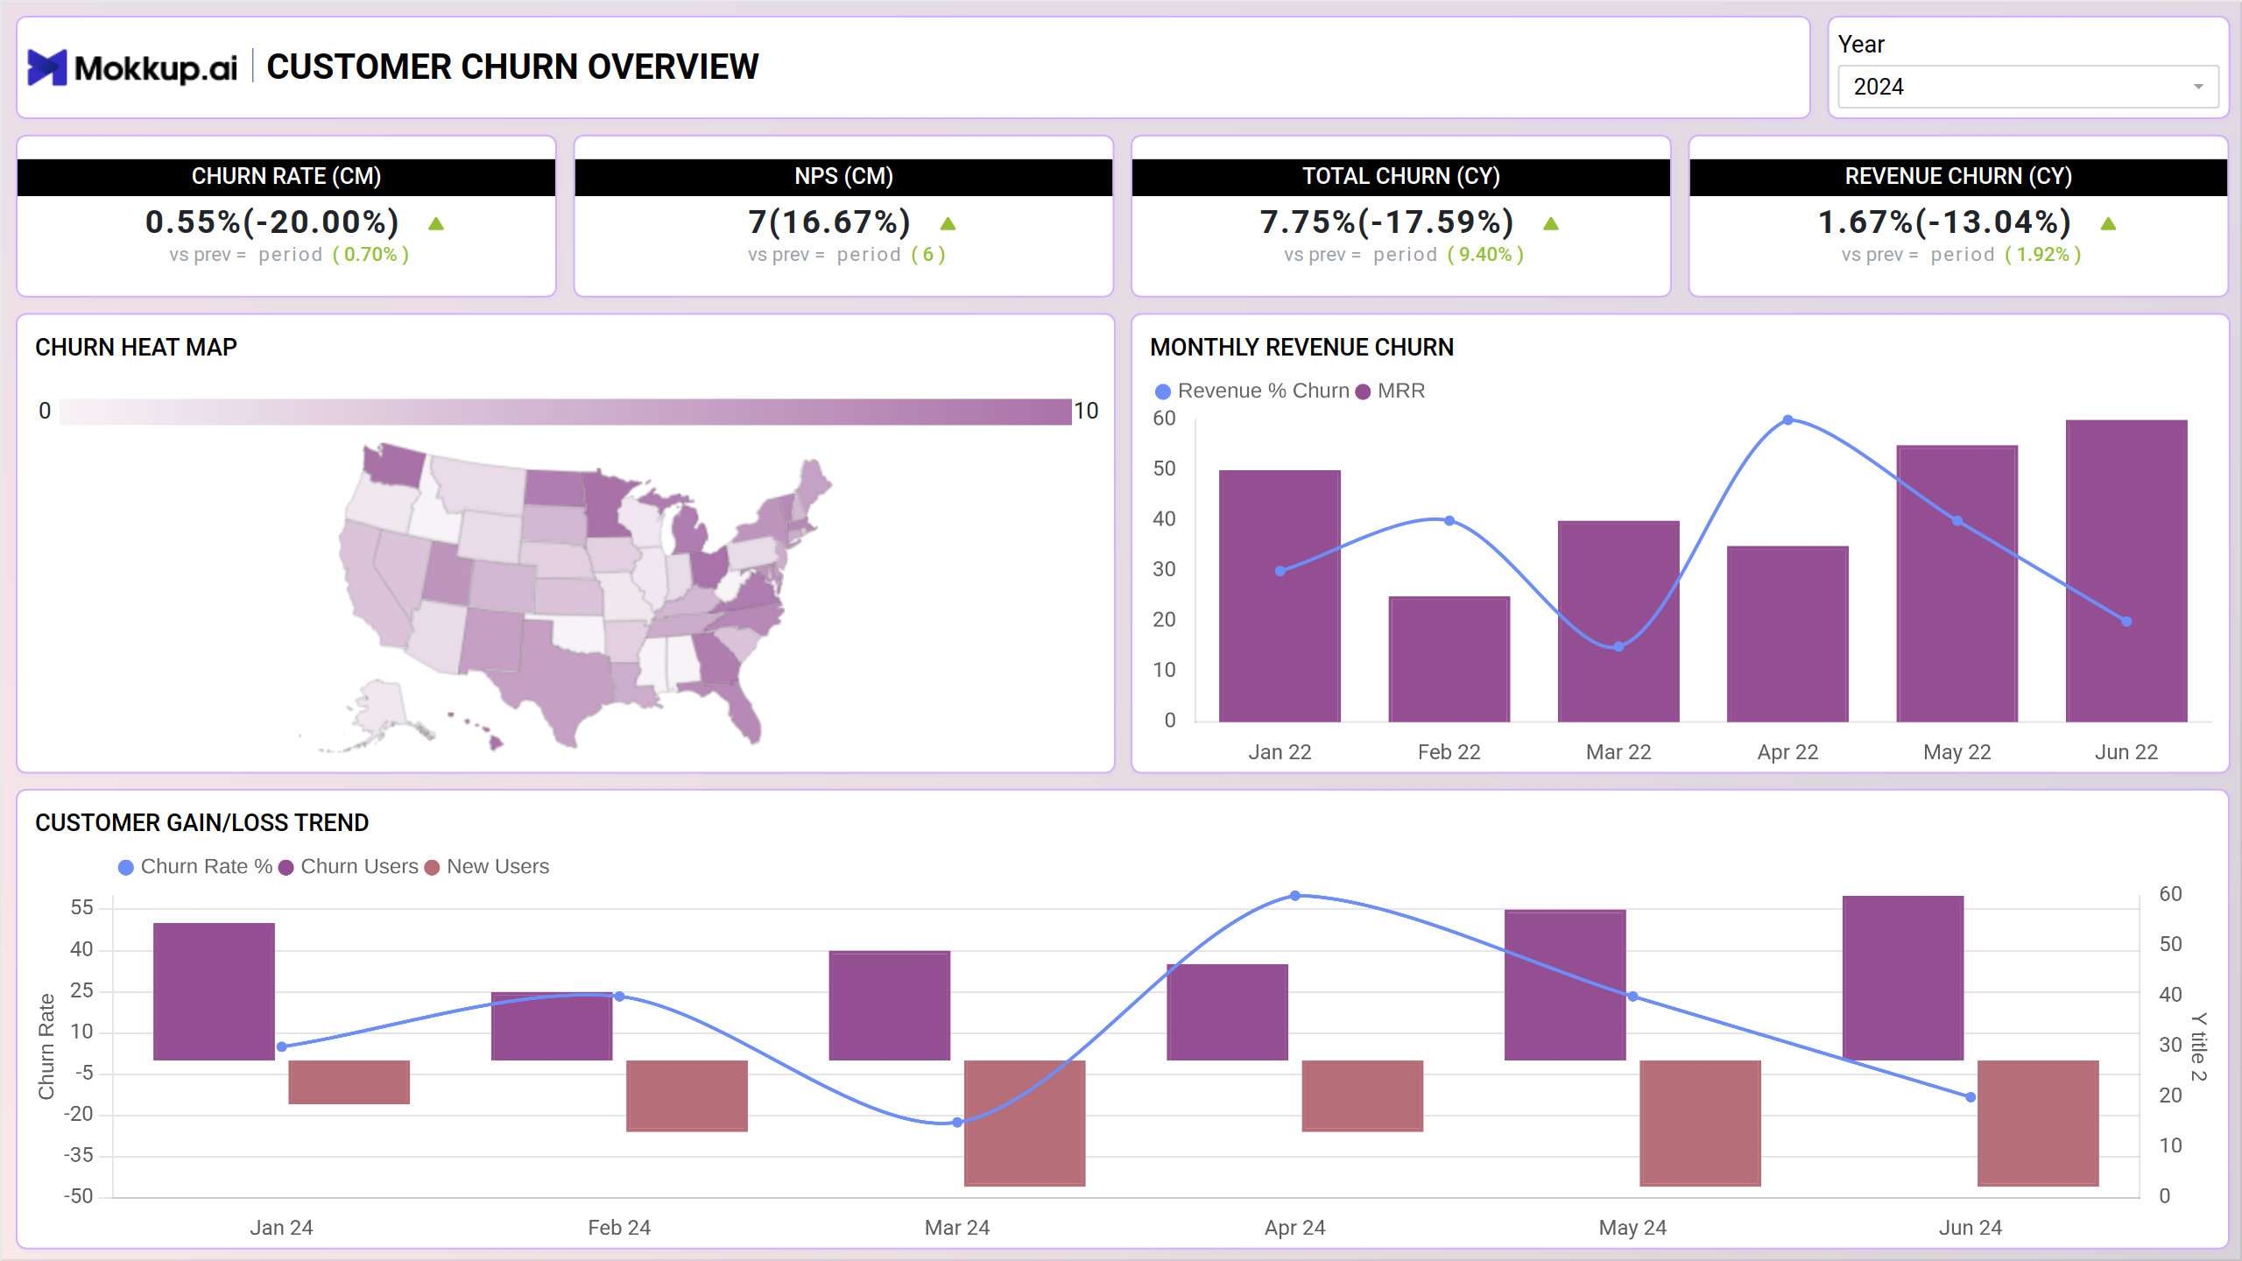Click green up arrow on Churn Rate card
Image resolution: width=2242 pixels, height=1261 pixels.
pyautogui.click(x=436, y=224)
